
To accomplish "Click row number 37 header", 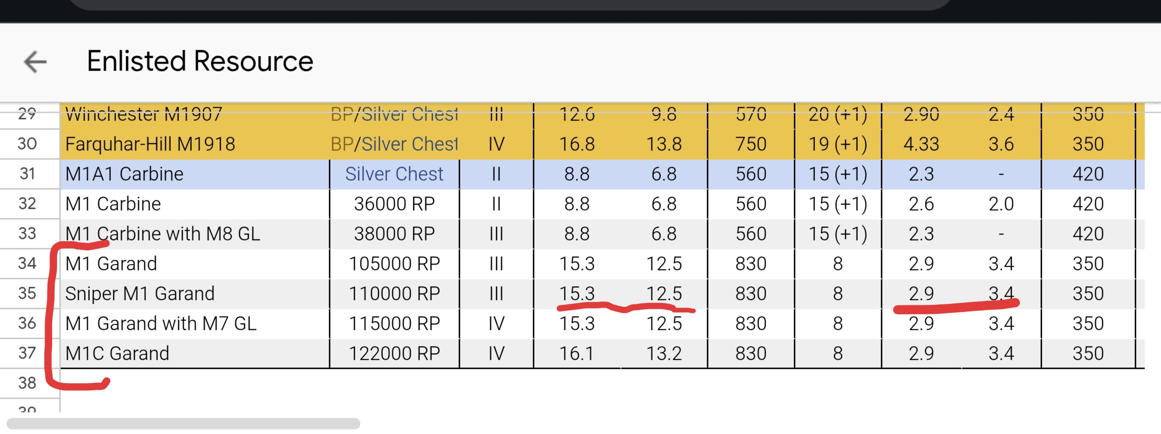I will pos(27,353).
